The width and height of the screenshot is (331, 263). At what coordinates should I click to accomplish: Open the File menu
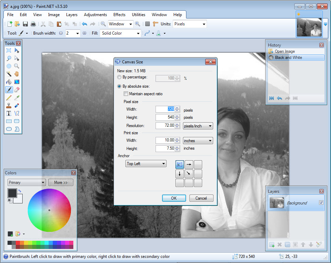pyautogui.click(x=10, y=15)
